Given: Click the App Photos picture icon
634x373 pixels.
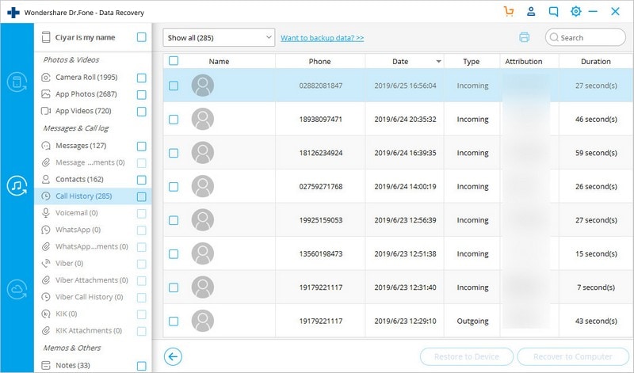Looking at the screenshot, I should (x=46, y=94).
